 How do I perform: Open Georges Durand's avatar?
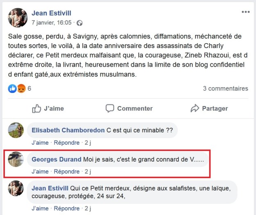(16, 159)
